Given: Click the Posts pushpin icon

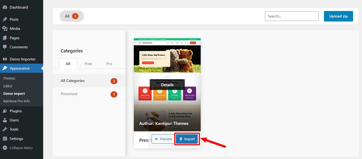Looking at the screenshot, I should pyautogui.click(x=5, y=19).
